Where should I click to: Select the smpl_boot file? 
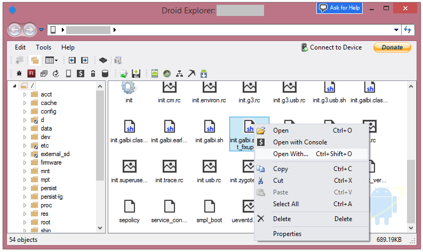pos(209,212)
